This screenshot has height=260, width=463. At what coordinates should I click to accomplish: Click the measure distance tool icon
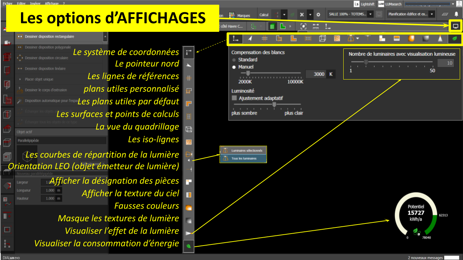[x=316, y=26]
